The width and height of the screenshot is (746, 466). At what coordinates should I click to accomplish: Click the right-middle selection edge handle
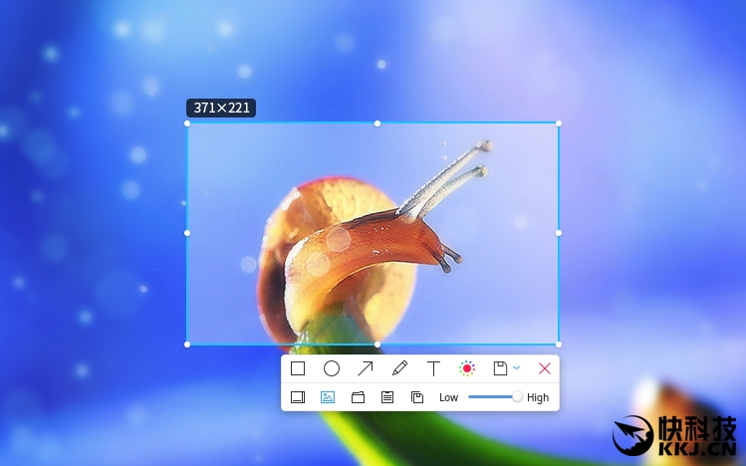click(x=559, y=233)
